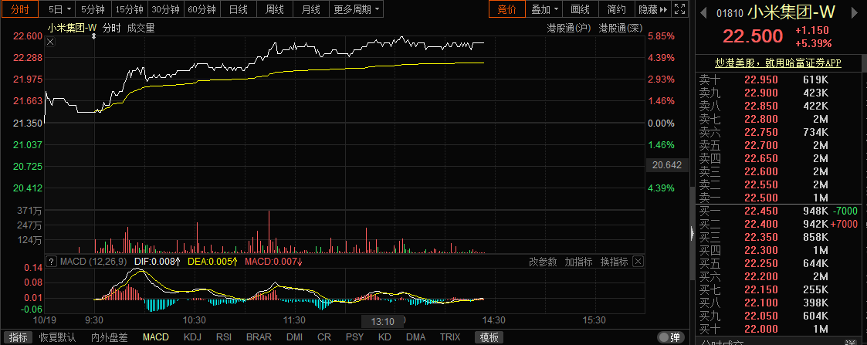Toggle the 竞价 auction button
The image size is (867, 345).
click(507, 8)
